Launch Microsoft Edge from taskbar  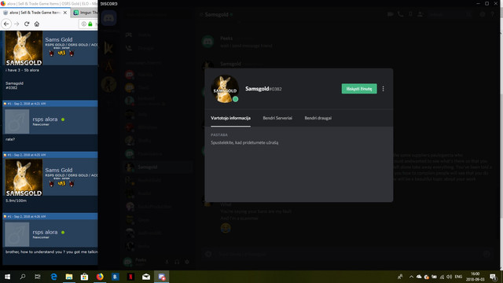pos(53,277)
